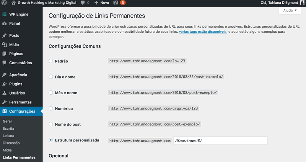Open the Discussão settings submenu
Viewport: 306px width, 162px height.
[x=11, y=143]
